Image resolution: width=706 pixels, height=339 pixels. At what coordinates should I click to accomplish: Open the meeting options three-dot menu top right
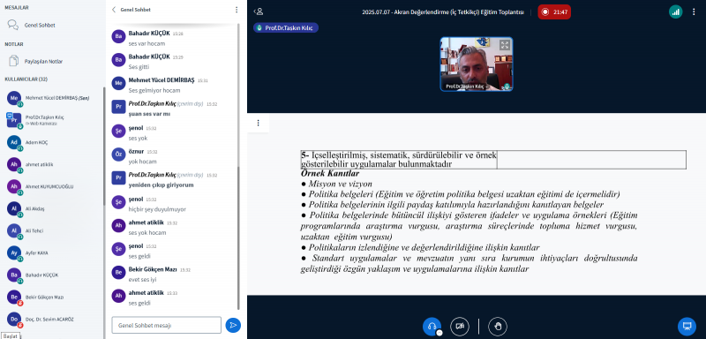pyautogui.click(x=694, y=12)
